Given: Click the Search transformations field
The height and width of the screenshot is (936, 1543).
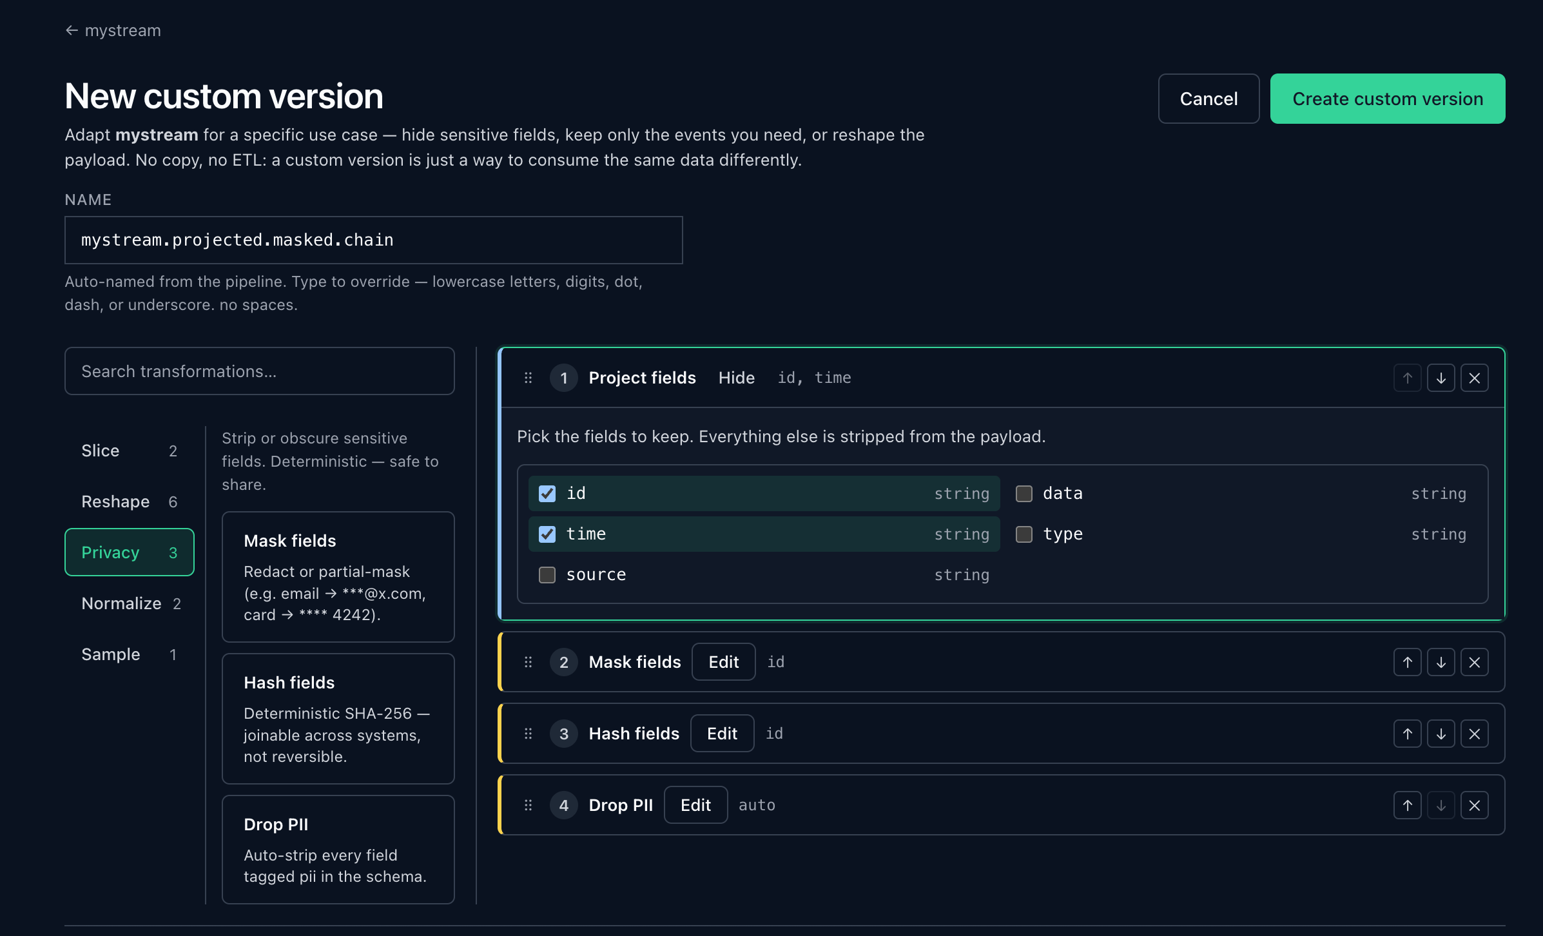Looking at the screenshot, I should pos(260,371).
